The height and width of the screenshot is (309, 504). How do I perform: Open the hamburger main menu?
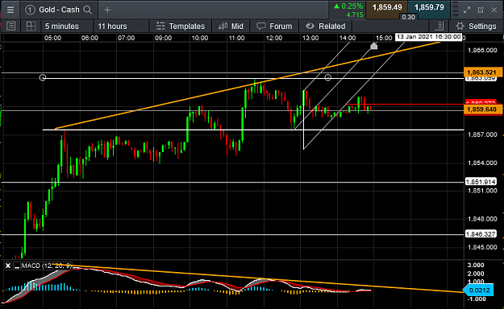(x=10, y=10)
